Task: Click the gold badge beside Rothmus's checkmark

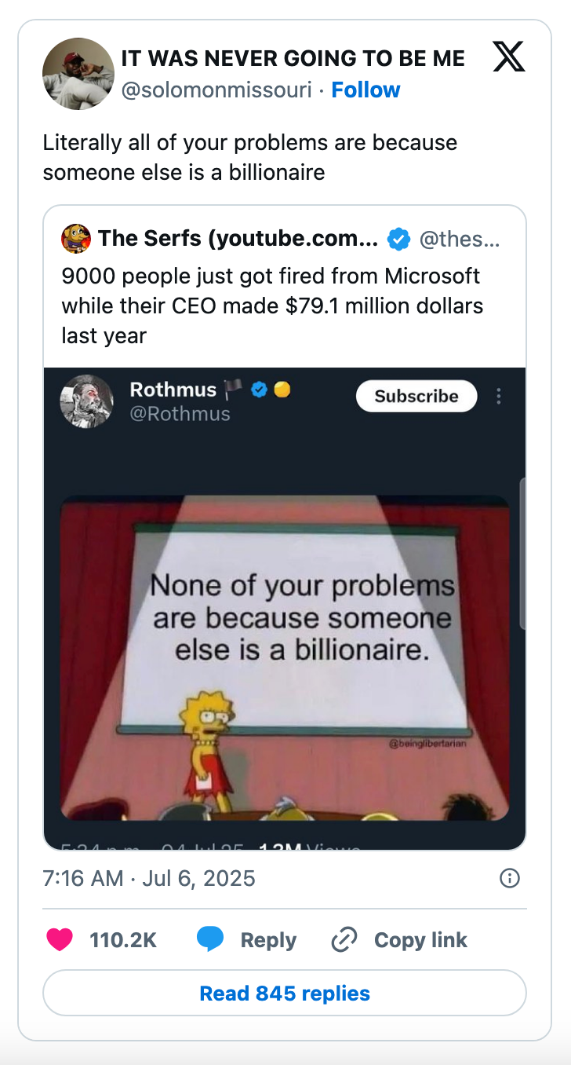Action: coord(280,389)
